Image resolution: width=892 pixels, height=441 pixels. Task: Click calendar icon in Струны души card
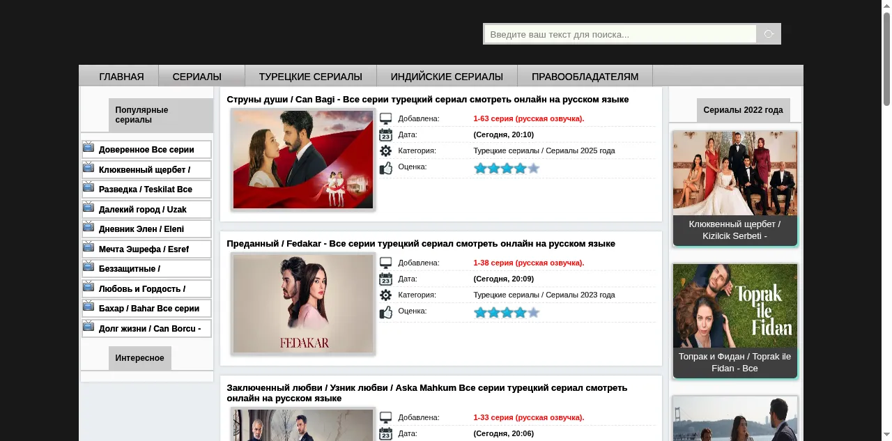tap(385, 134)
